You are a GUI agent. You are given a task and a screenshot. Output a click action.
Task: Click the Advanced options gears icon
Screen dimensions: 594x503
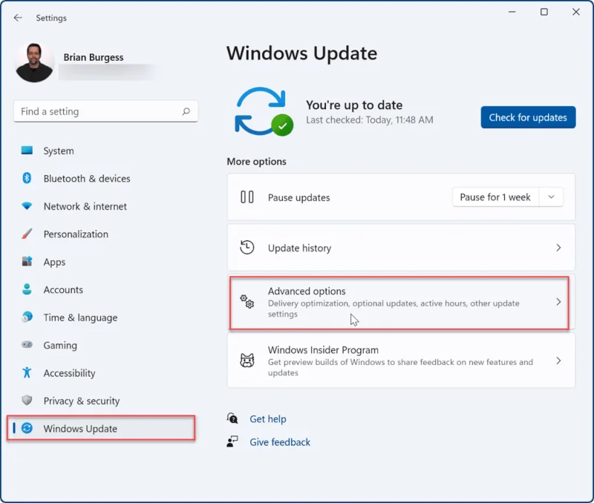pos(247,302)
